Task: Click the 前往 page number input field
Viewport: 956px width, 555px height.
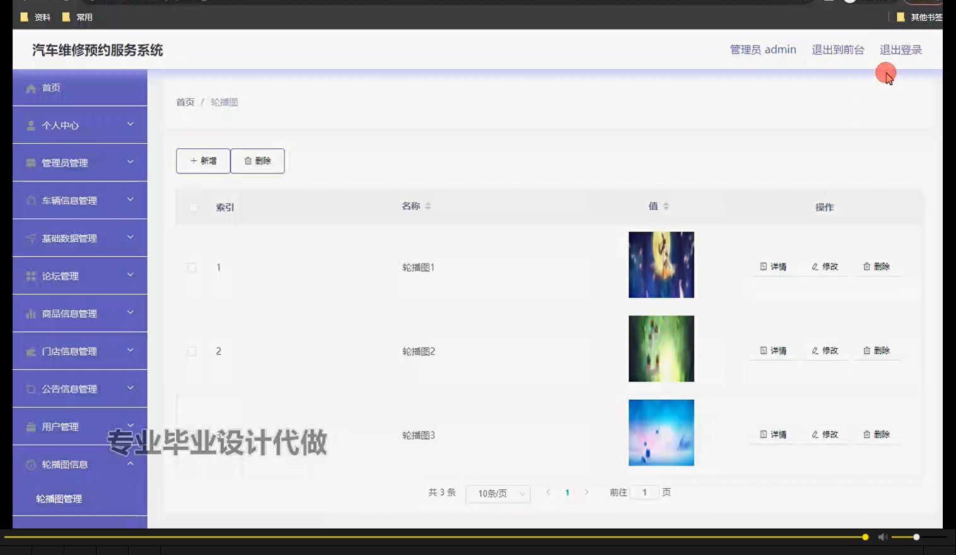Action: coord(644,492)
